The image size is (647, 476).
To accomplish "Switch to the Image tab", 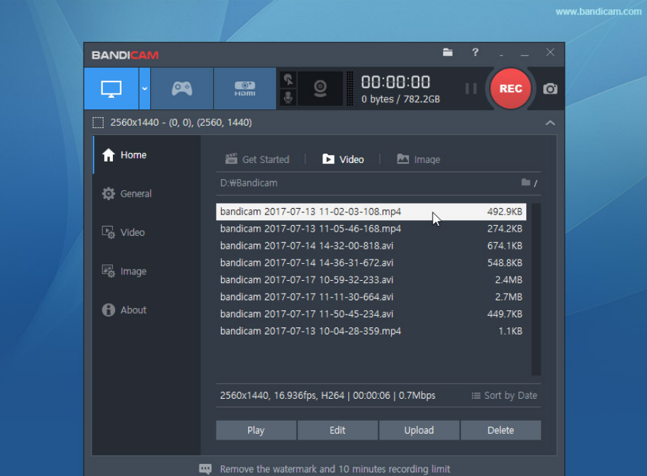I will pos(419,159).
